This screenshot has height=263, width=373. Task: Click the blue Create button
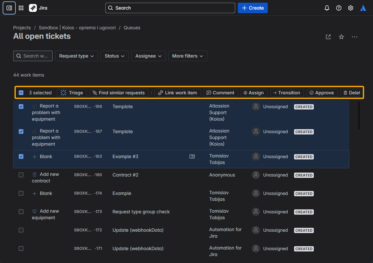tap(253, 8)
